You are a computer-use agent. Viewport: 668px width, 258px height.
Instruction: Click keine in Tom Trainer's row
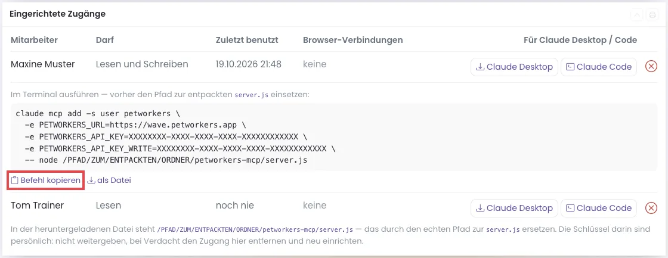click(315, 206)
